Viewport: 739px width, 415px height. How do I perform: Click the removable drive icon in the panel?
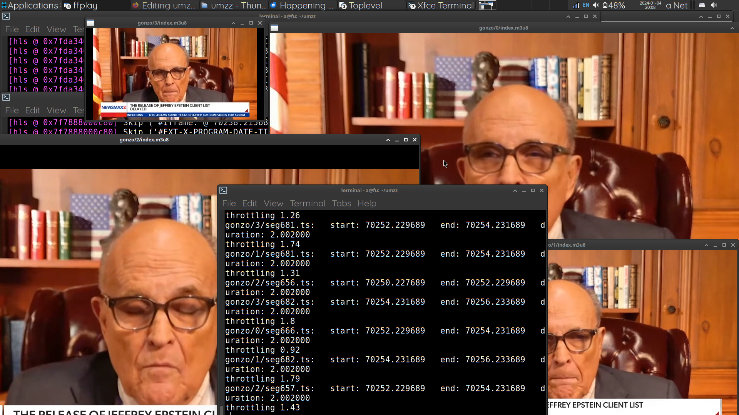click(x=702, y=5)
